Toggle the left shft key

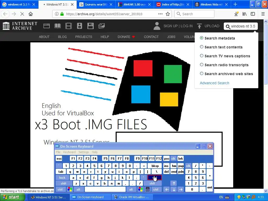(63, 183)
